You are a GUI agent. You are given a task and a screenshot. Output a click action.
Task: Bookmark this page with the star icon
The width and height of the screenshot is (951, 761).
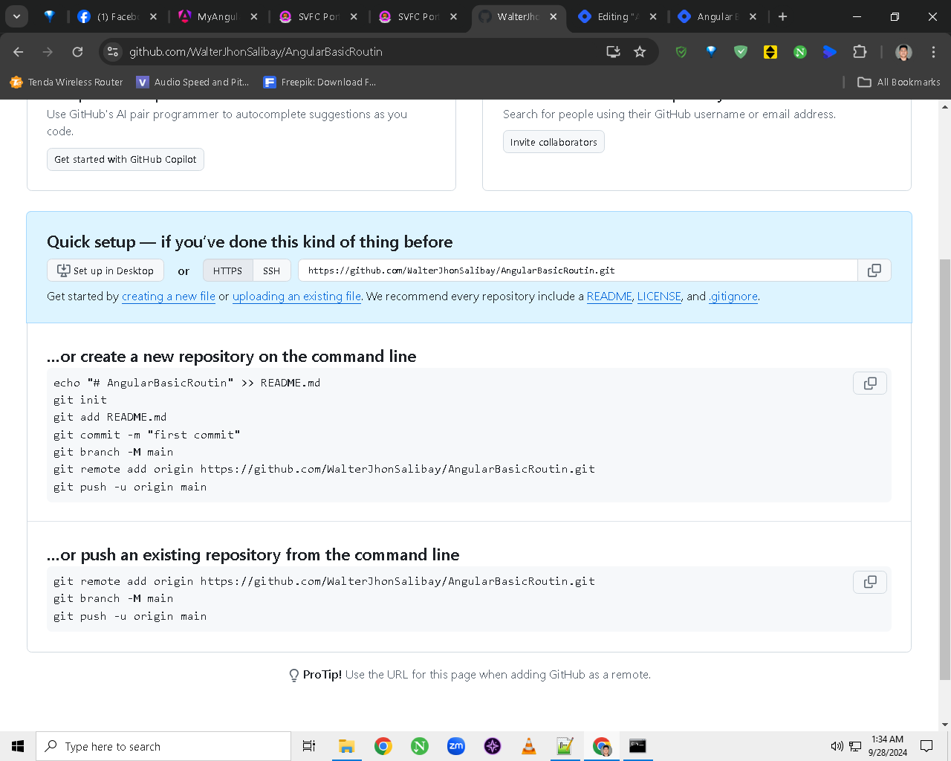pyautogui.click(x=640, y=51)
